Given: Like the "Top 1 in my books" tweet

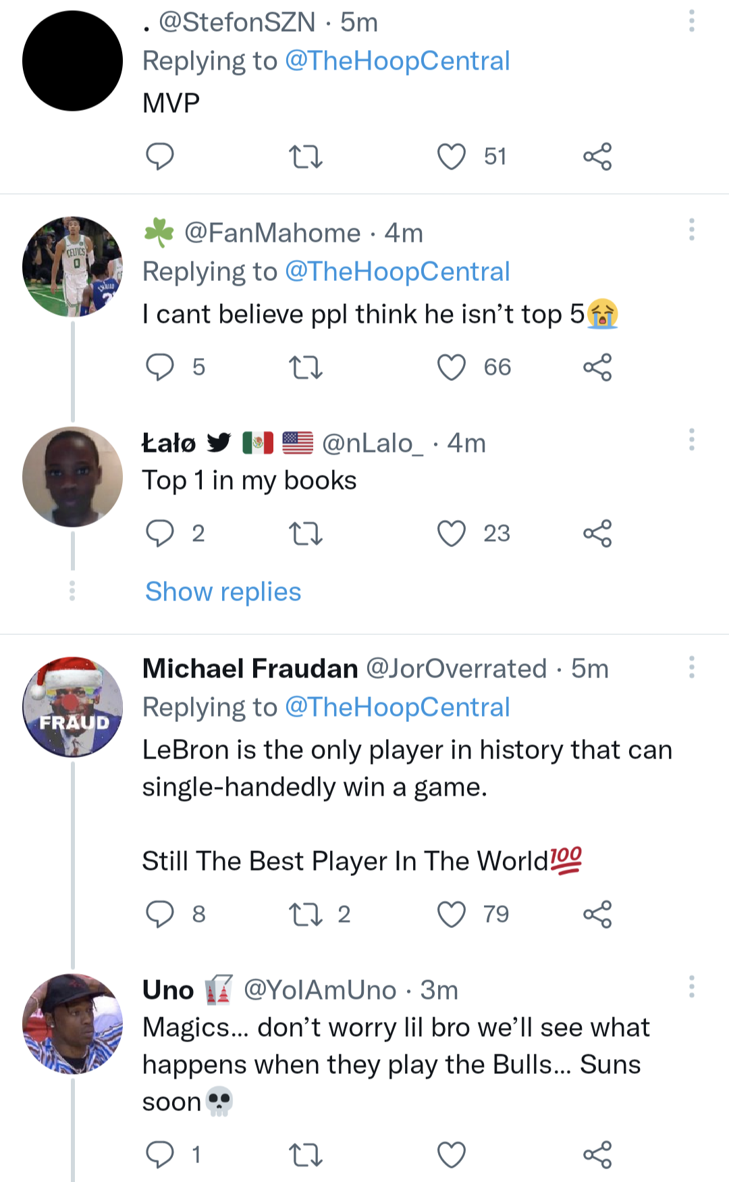Looking at the screenshot, I should (x=452, y=534).
